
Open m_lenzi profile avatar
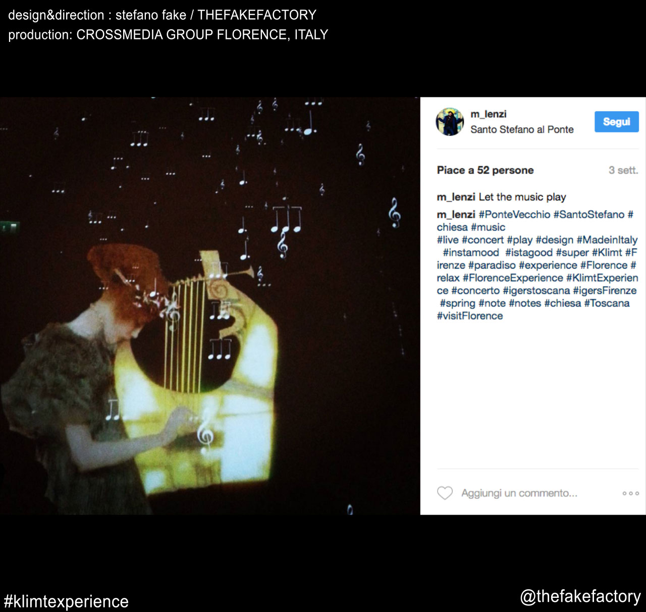coord(450,122)
